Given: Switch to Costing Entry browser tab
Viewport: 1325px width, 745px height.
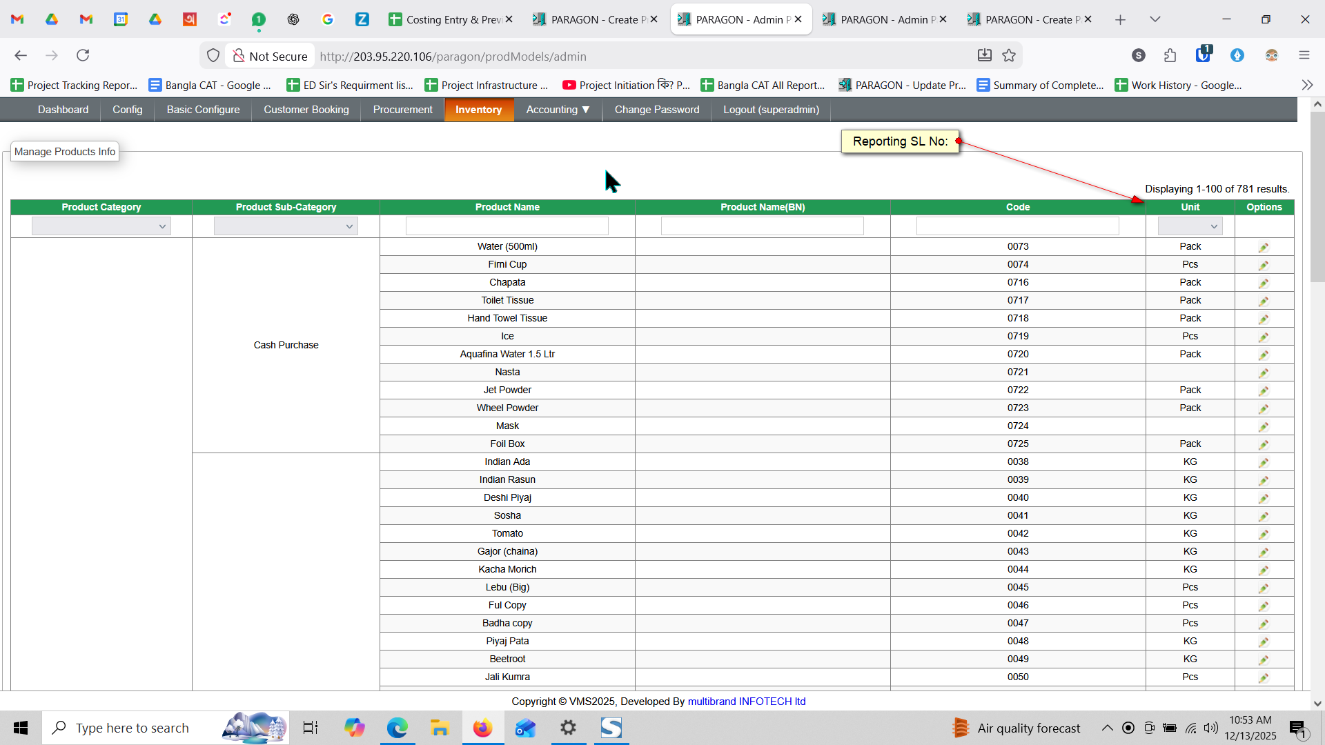Looking at the screenshot, I should pyautogui.click(x=450, y=19).
